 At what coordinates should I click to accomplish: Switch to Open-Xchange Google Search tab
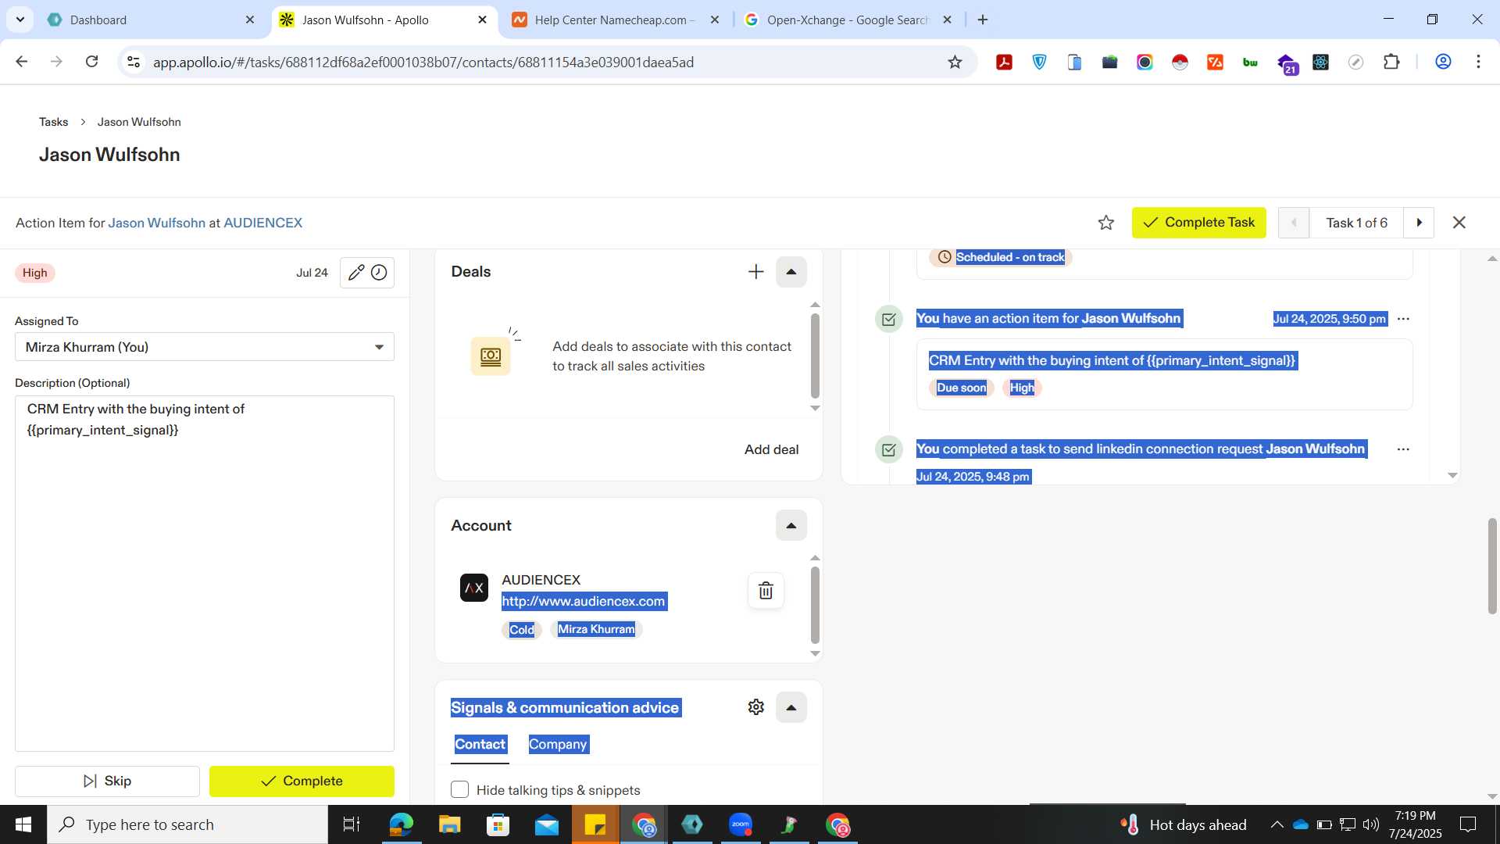coord(848,20)
